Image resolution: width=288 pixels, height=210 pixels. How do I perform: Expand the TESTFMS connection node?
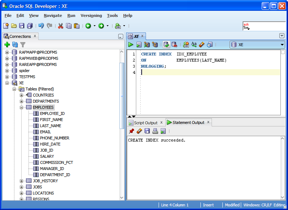tap(7, 77)
